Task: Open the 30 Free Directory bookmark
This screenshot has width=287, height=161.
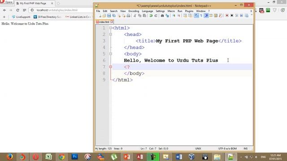Action: pos(47,17)
